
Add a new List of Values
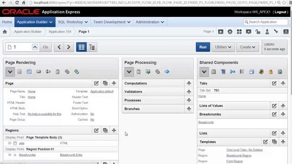pyautogui.click(x=283, y=106)
